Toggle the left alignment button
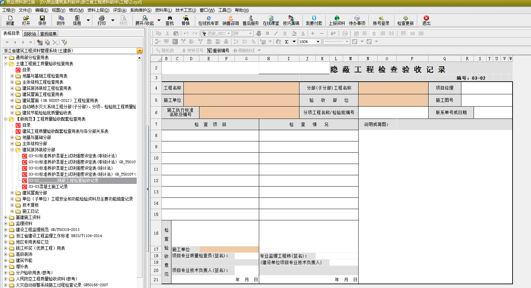The width and height of the screenshot is (531, 288). [x=365, y=33]
